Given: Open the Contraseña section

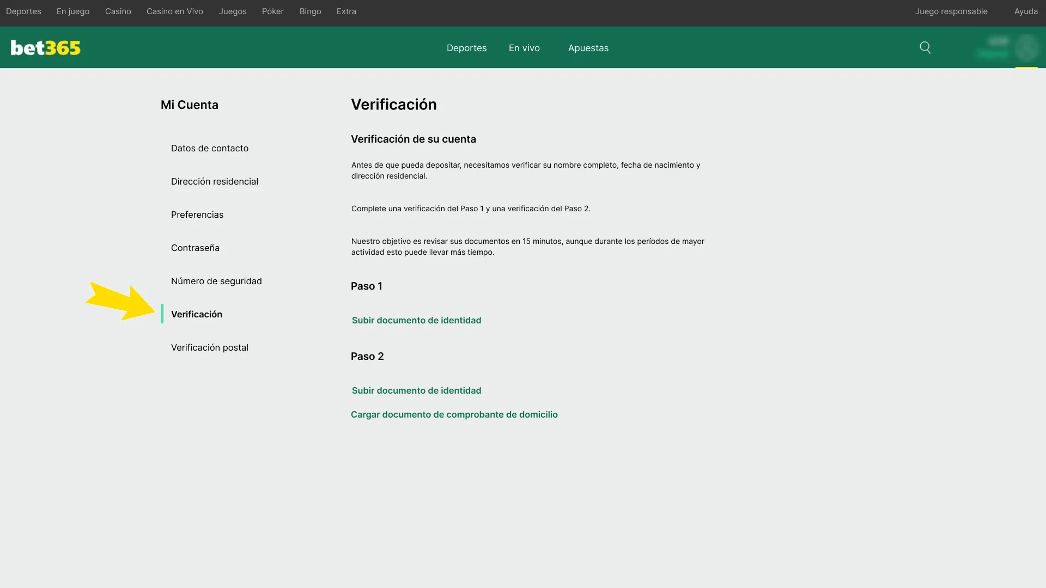Looking at the screenshot, I should [194, 248].
